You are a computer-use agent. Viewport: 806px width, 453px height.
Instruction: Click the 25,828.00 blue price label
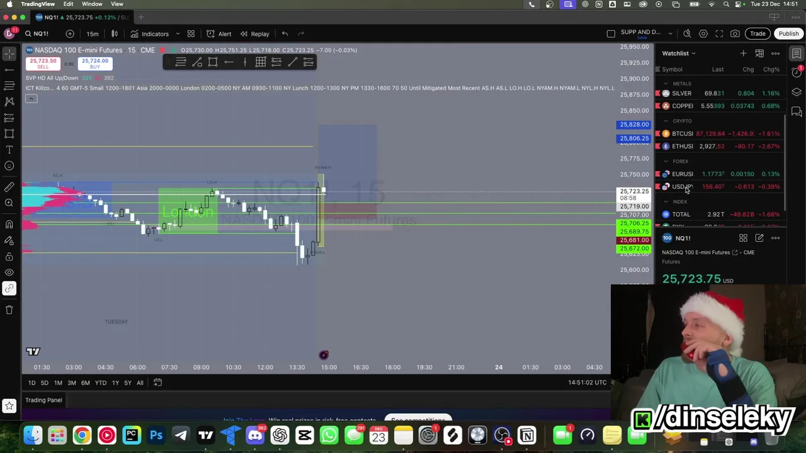tap(633, 125)
